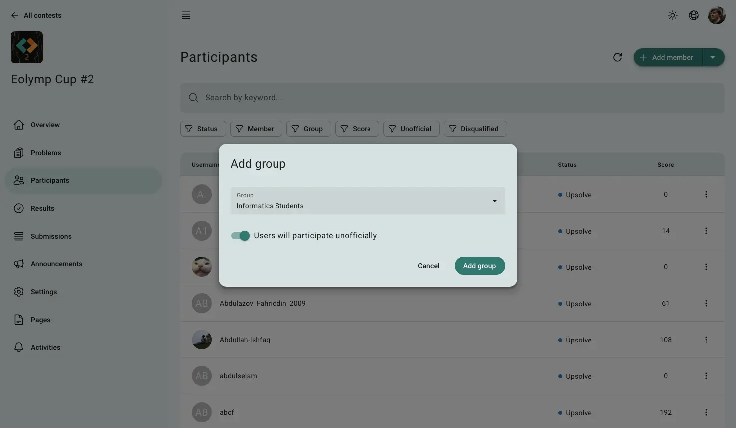736x428 pixels.
Task: Confirm with the Add group button
Action: click(x=479, y=266)
